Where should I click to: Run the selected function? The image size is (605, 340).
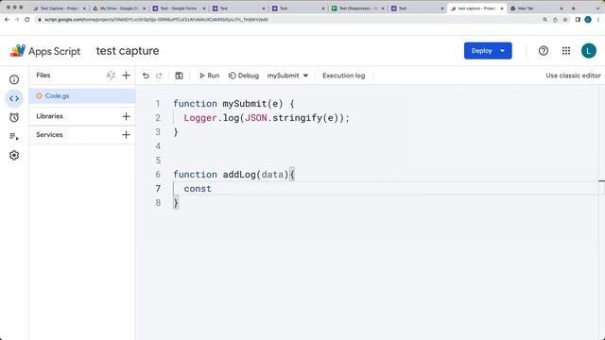tap(210, 76)
